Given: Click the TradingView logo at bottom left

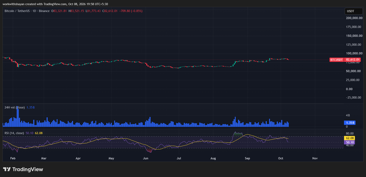Looking at the screenshot, I should (x=23, y=169).
